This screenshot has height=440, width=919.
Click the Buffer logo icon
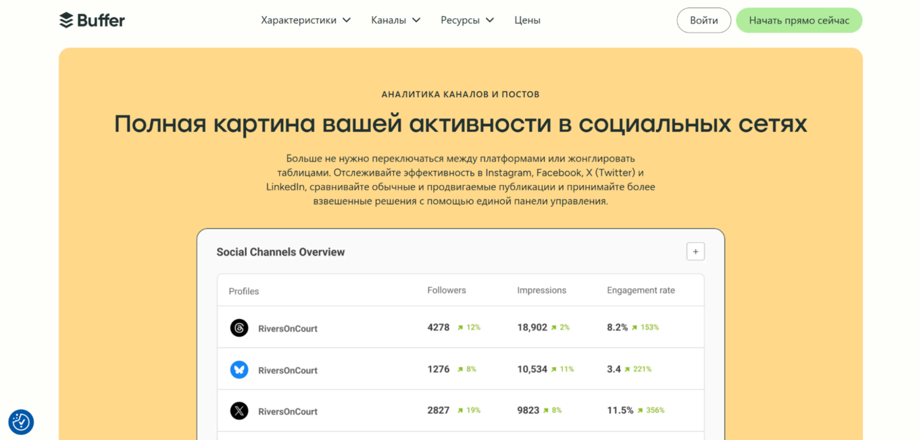point(66,20)
